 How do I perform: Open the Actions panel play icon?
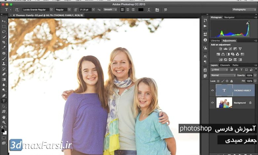pyautogui.click(x=205, y=26)
